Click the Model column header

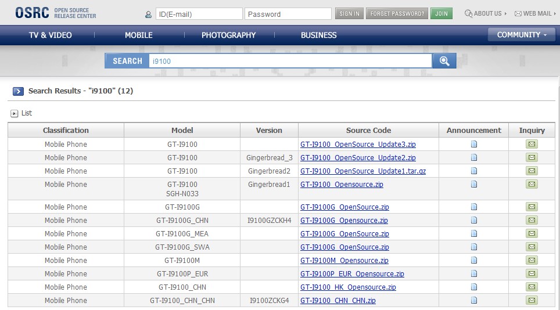182,130
